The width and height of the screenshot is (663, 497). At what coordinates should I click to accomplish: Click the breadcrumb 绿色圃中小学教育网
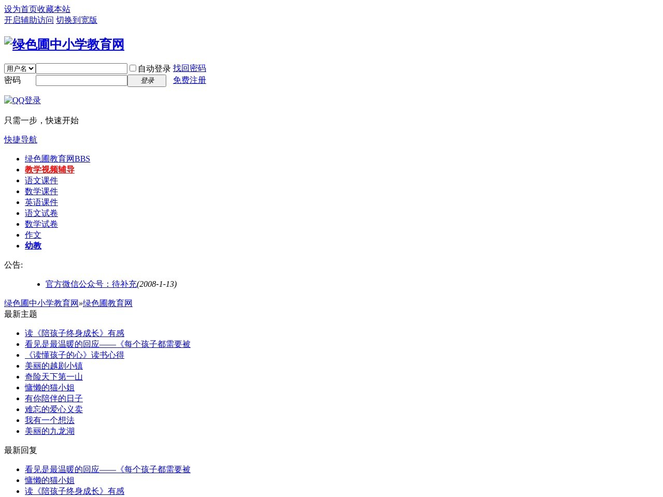[x=41, y=303]
